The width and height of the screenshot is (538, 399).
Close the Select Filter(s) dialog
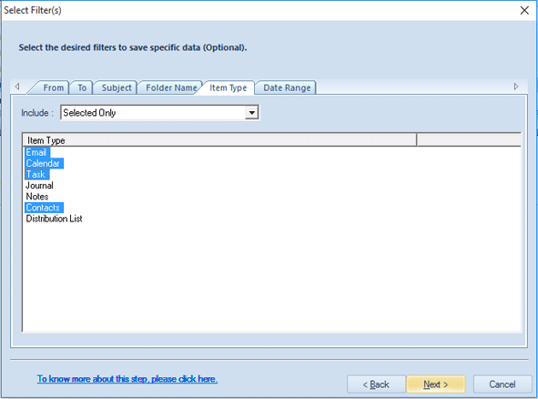tap(524, 10)
